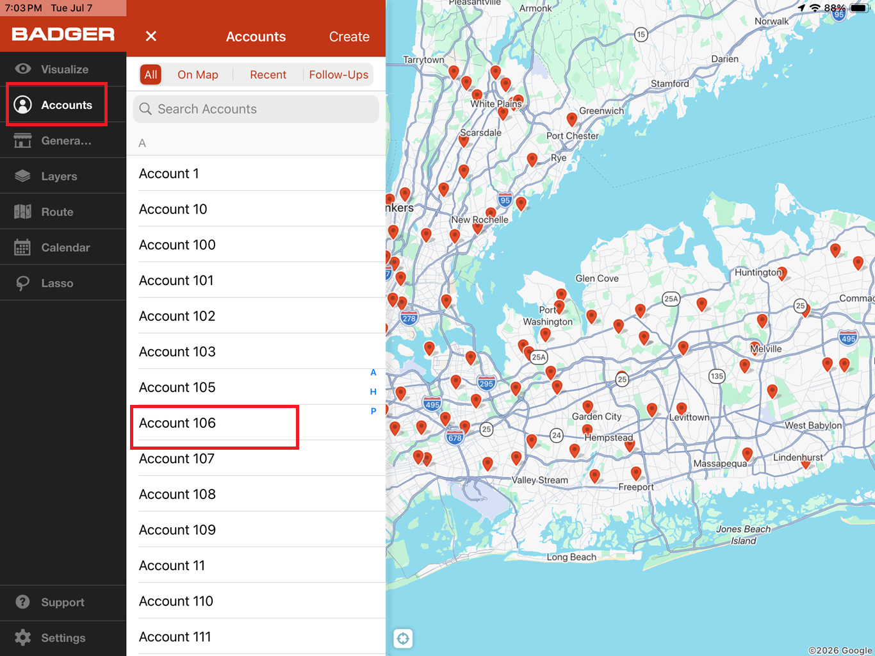Jump to index letter H

pyautogui.click(x=373, y=391)
